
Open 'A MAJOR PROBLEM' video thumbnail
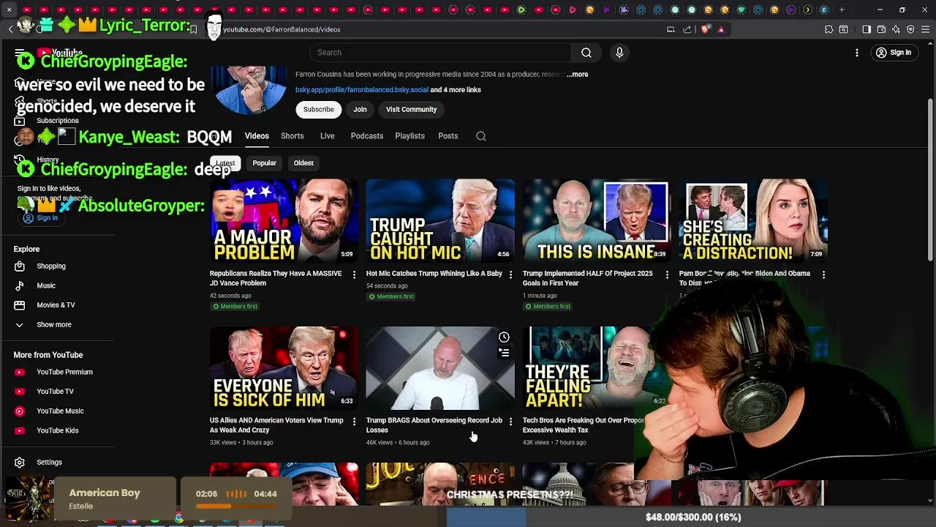[x=284, y=221]
